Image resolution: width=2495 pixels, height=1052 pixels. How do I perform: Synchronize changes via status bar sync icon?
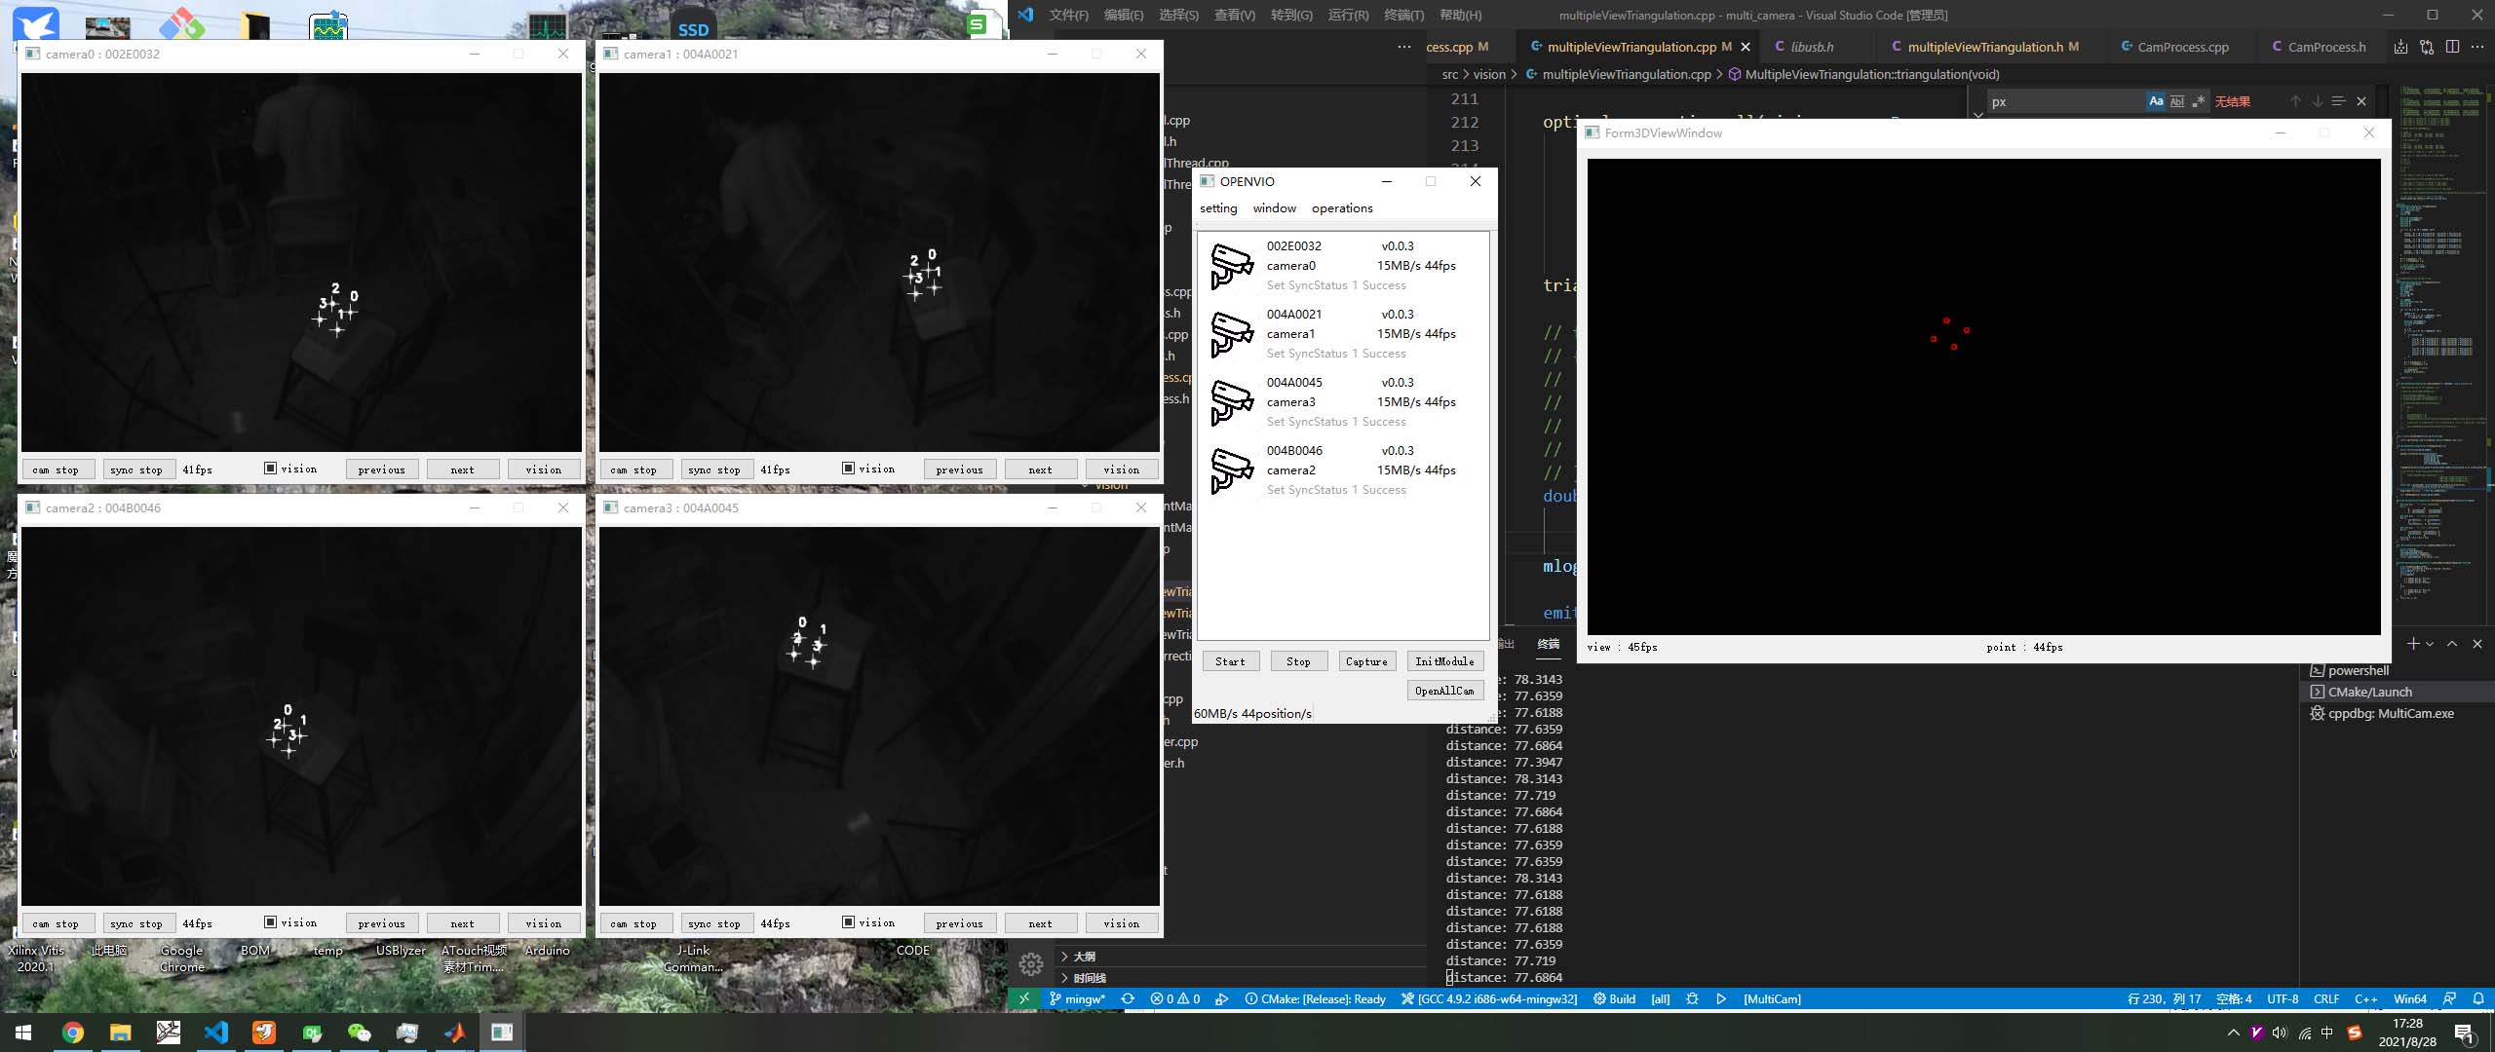[x=1128, y=998]
